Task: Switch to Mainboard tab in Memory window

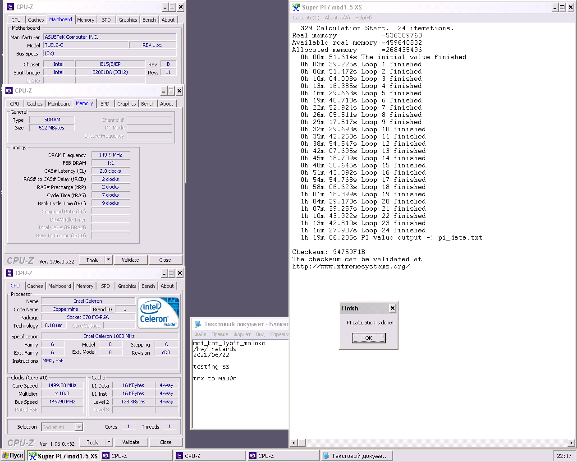Action: click(x=59, y=104)
